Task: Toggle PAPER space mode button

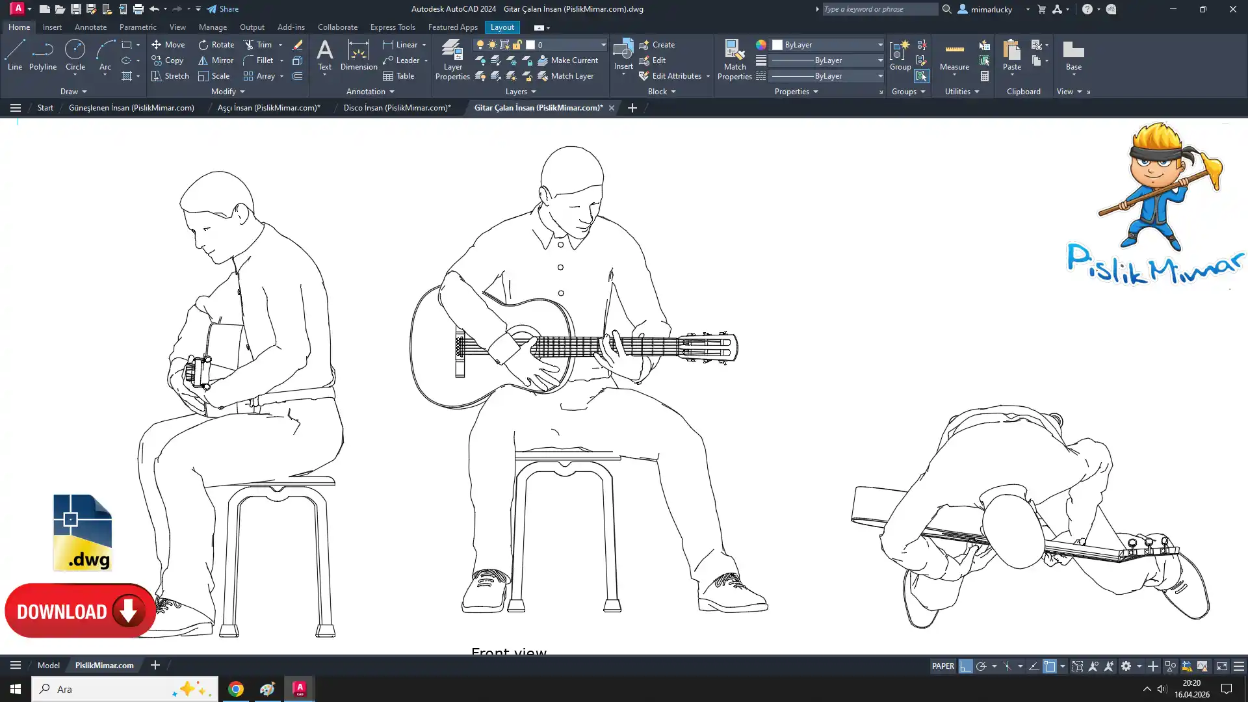Action: (942, 666)
